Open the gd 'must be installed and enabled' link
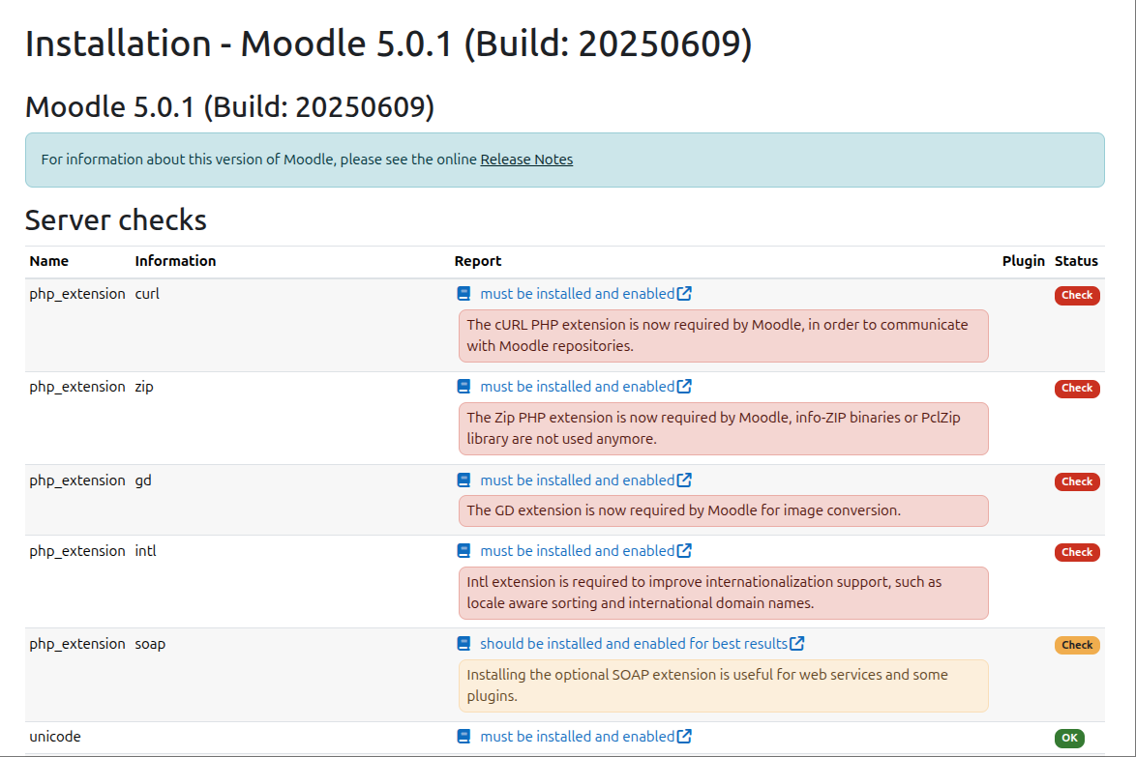The image size is (1136, 757). click(578, 480)
